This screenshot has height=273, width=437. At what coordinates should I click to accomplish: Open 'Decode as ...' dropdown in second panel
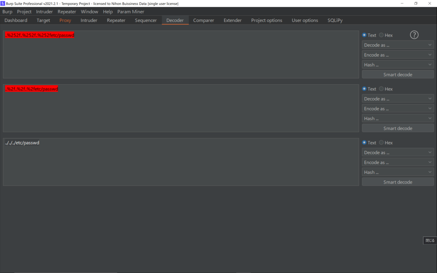click(398, 99)
